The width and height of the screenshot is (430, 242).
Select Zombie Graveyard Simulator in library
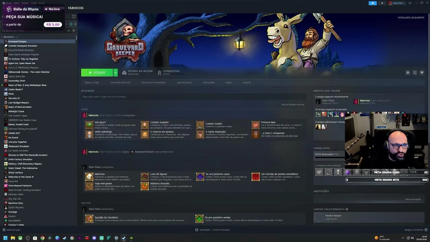coord(23,46)
